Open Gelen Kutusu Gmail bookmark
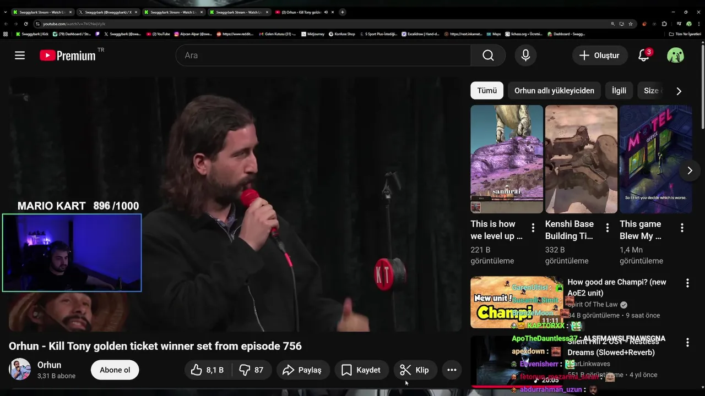 [x=277, y=34]
